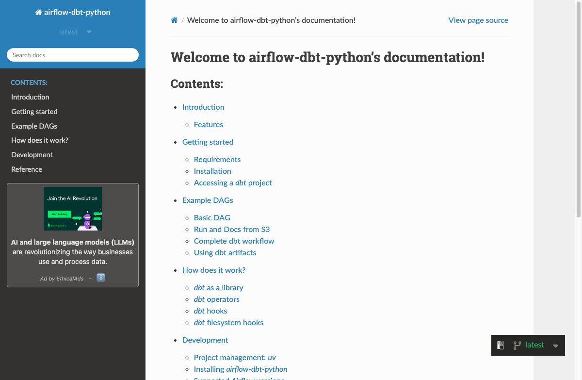The height and width of the screenshot is (380, 582).
Task: Open the sidebar version dropdown arrow
Action: (89, 32)
